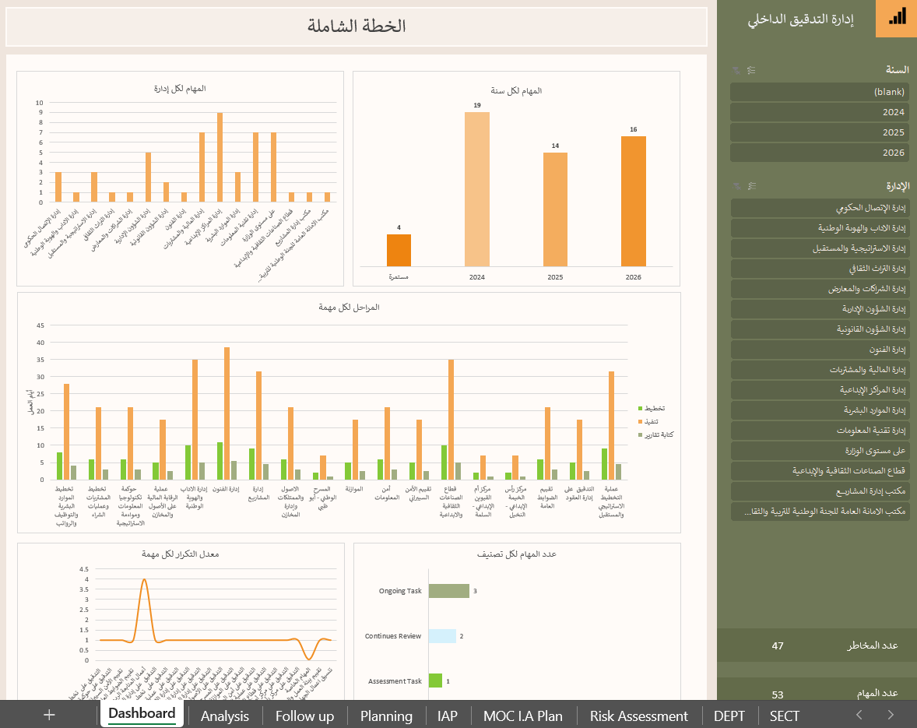
Task: Switch to the Analysis sheet tab
Action: pos(225,716)
